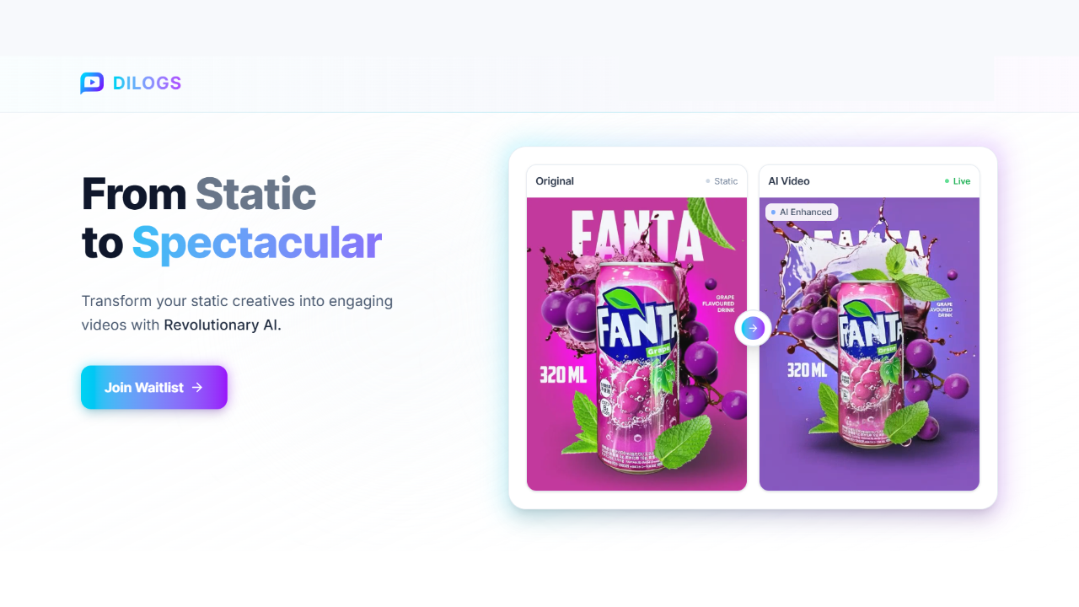Click the AI Enhanced badge
The width and height of the screenshot is (1079, 607).
point(802,212)
